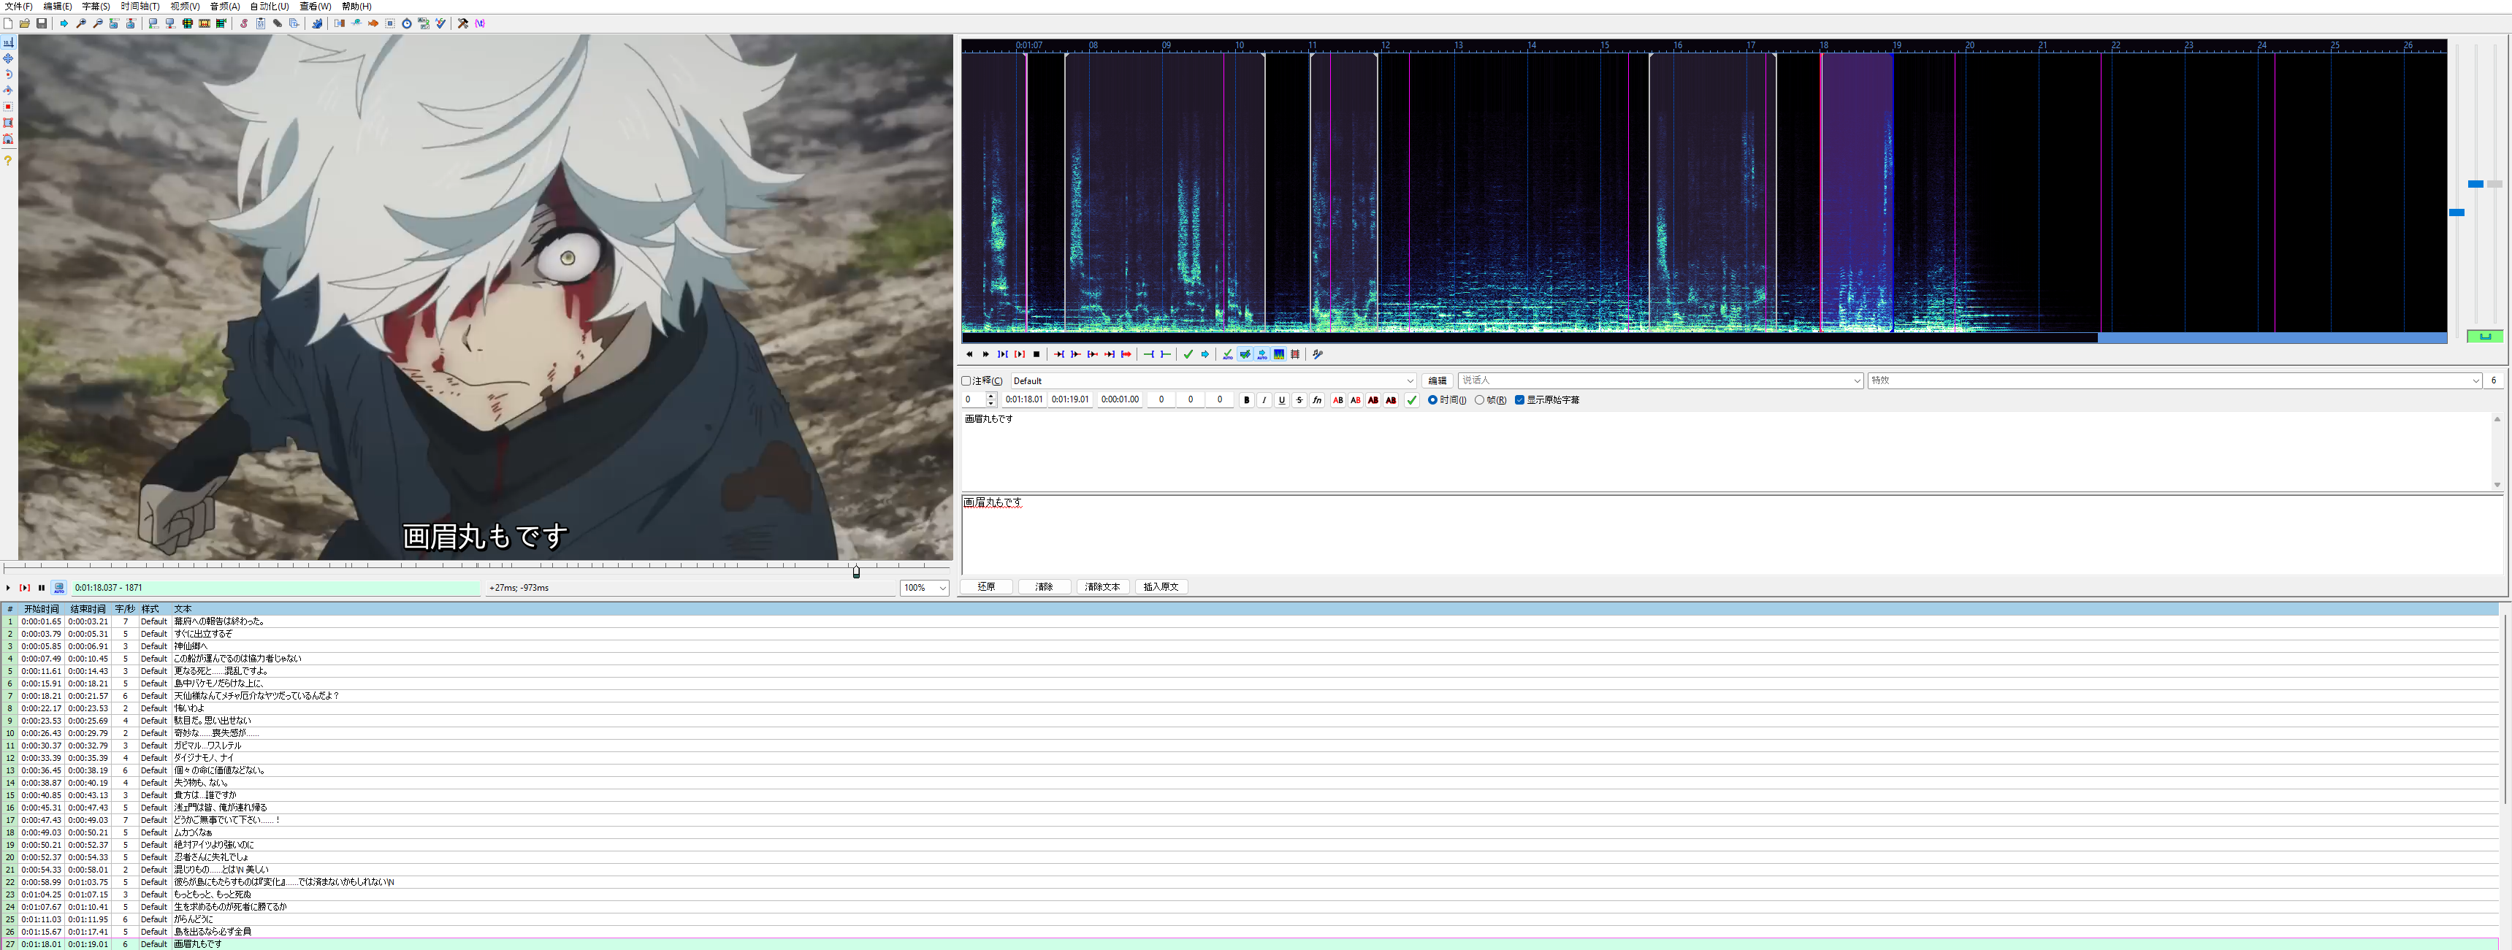Open the Styles Manager (pink S icon)
The width and height of the screenshot is (2512, 950).
(244, 23)
